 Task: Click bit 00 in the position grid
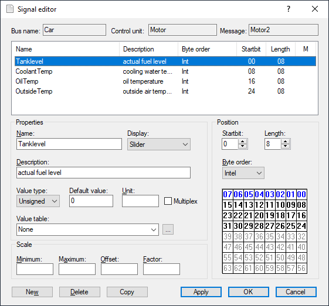[301, 194]
